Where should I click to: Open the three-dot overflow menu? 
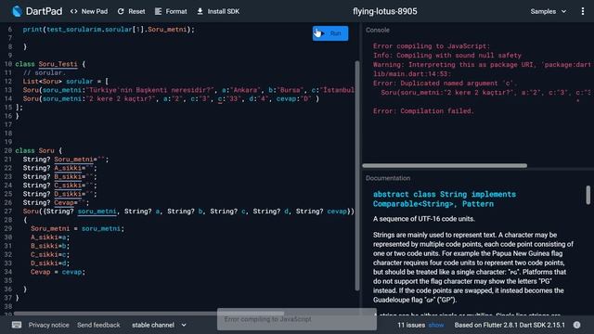[x=583, y=11]
